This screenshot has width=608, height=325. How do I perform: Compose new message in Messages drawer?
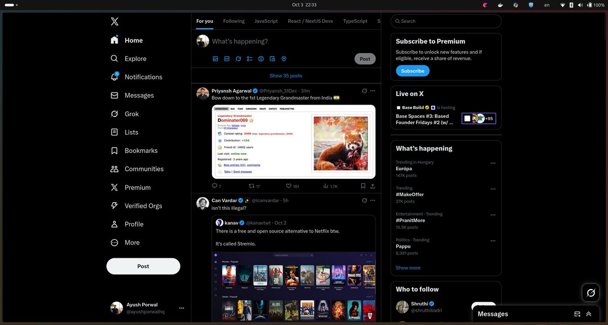[x=577, y=314]
